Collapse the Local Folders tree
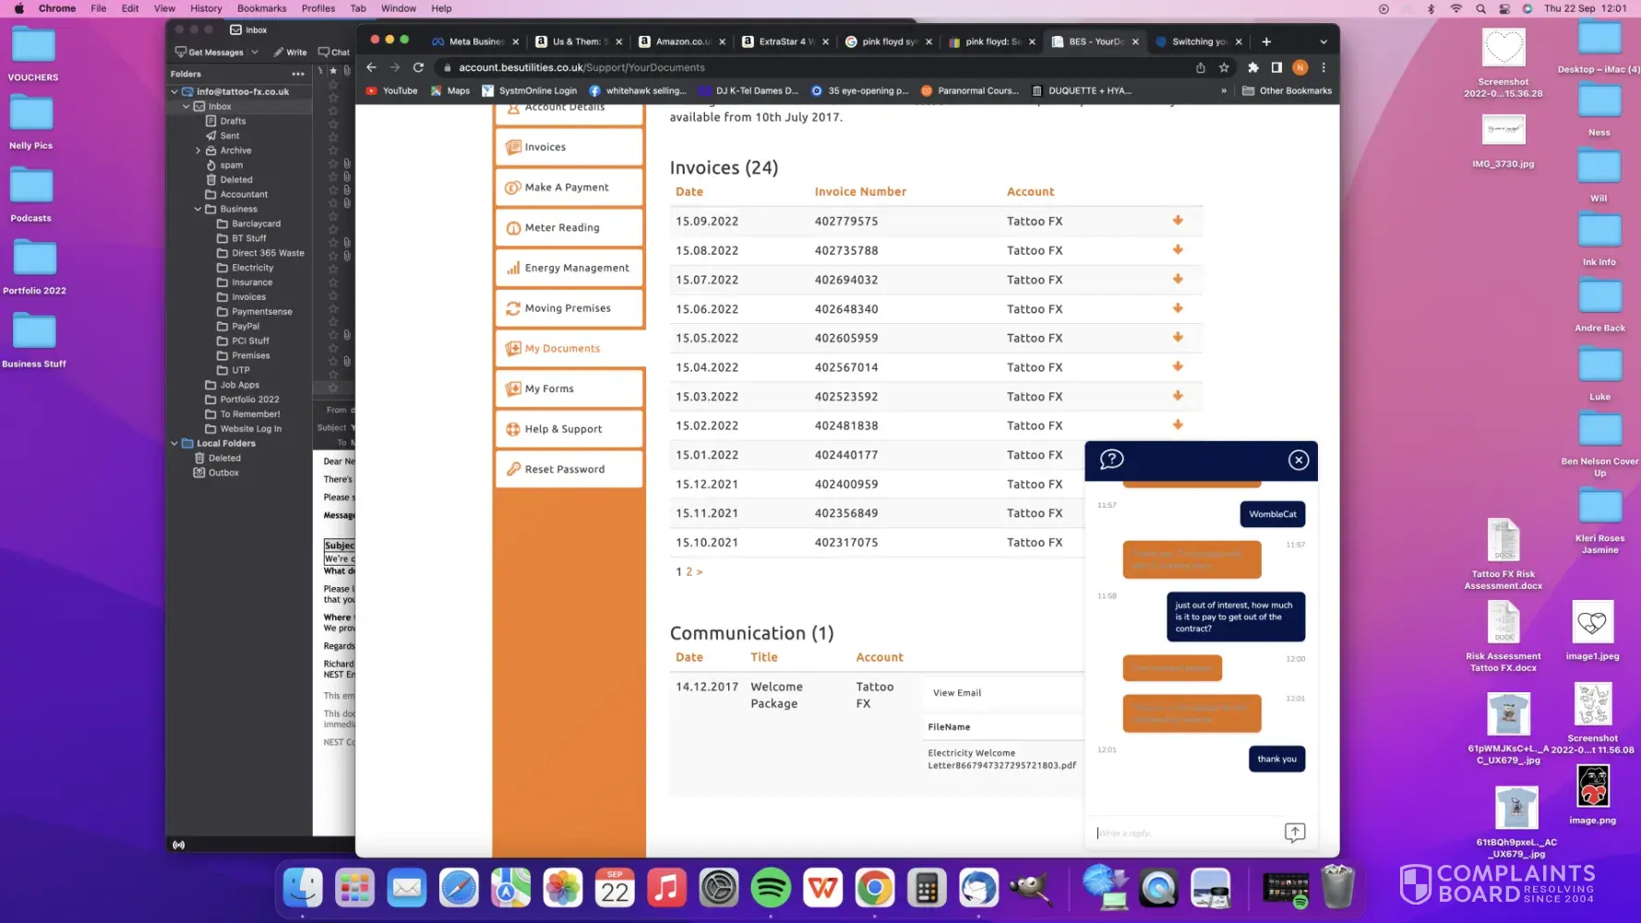 (x=174, y=444)
